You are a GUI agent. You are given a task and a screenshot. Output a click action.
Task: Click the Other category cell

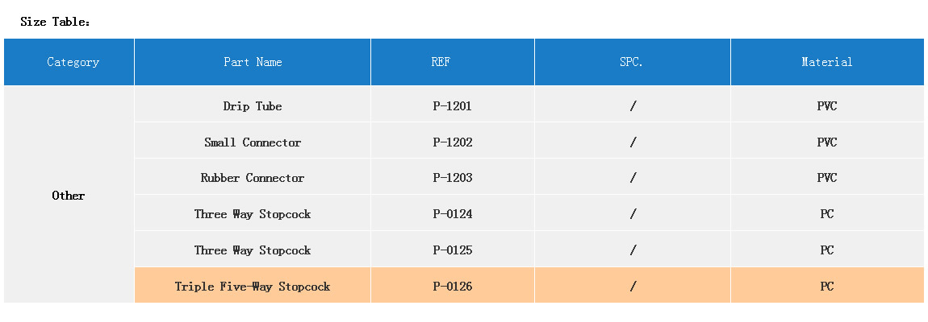point(69,196)
